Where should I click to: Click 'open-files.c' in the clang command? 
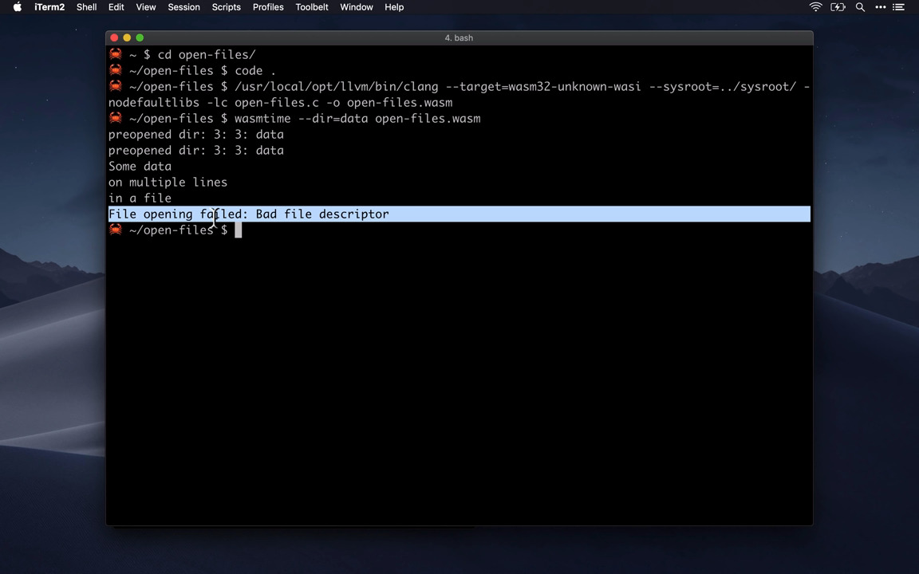tap(276, 103)
